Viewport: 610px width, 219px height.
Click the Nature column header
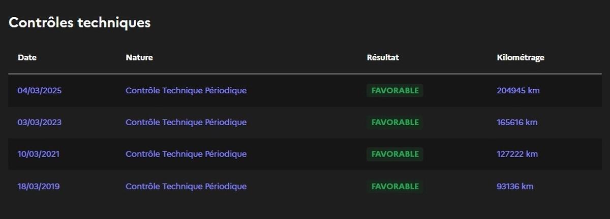point(139,58)
